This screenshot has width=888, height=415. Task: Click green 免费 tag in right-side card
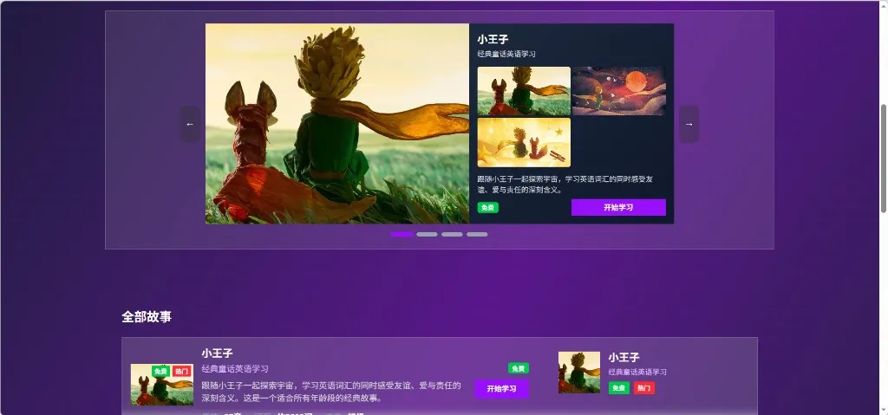pyautogui.click(x=619, y=388)
